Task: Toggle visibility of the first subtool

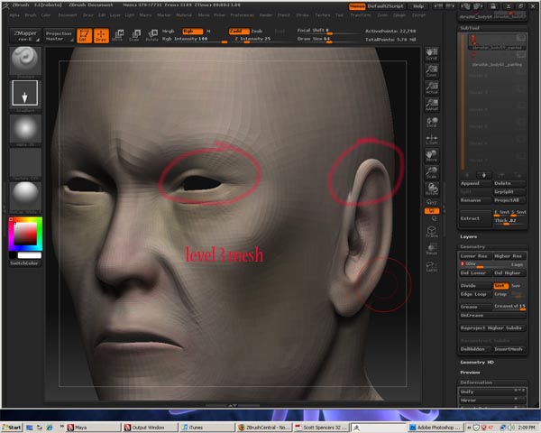Action: click(x=520, y=38)
